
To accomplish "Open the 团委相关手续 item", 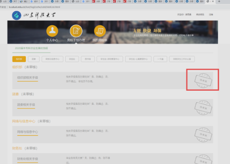I will (26, 105).
